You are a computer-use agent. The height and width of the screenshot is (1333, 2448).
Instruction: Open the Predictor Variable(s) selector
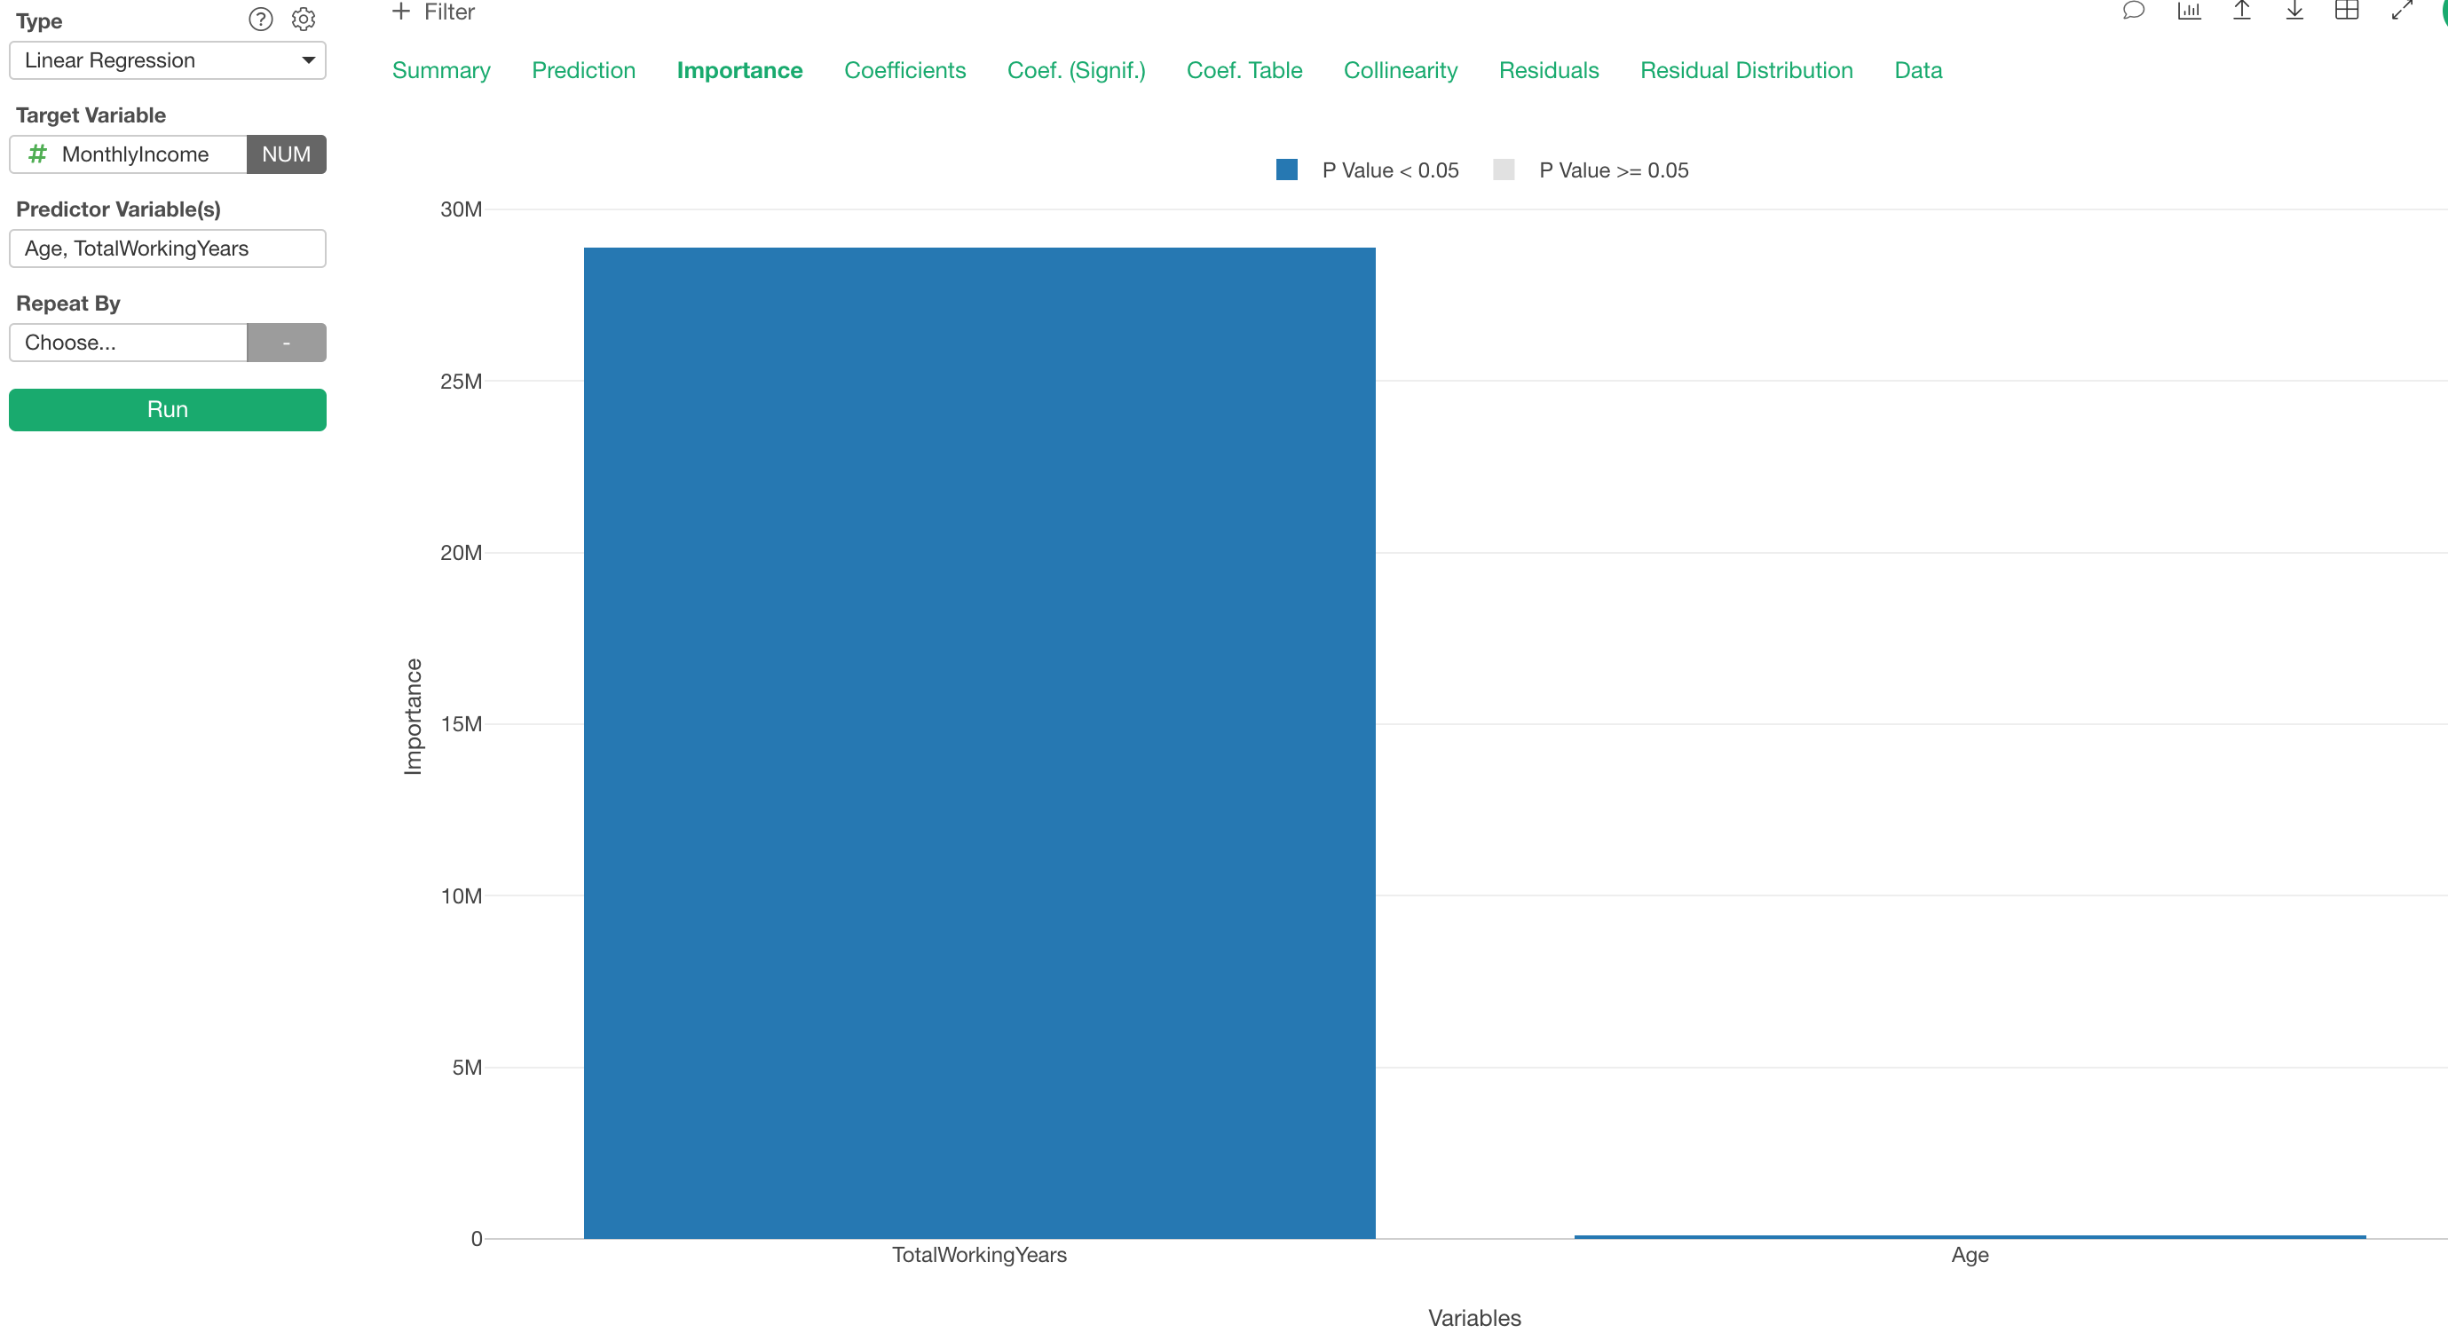click(x=167, y=248)
